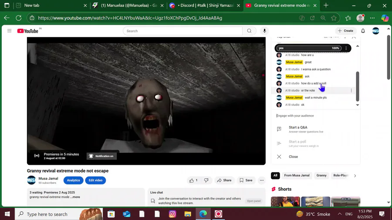This screenshot has width=392, height=220.
Task: View site information lock icon
Action: pyautogui.click(x=32, y=18)
